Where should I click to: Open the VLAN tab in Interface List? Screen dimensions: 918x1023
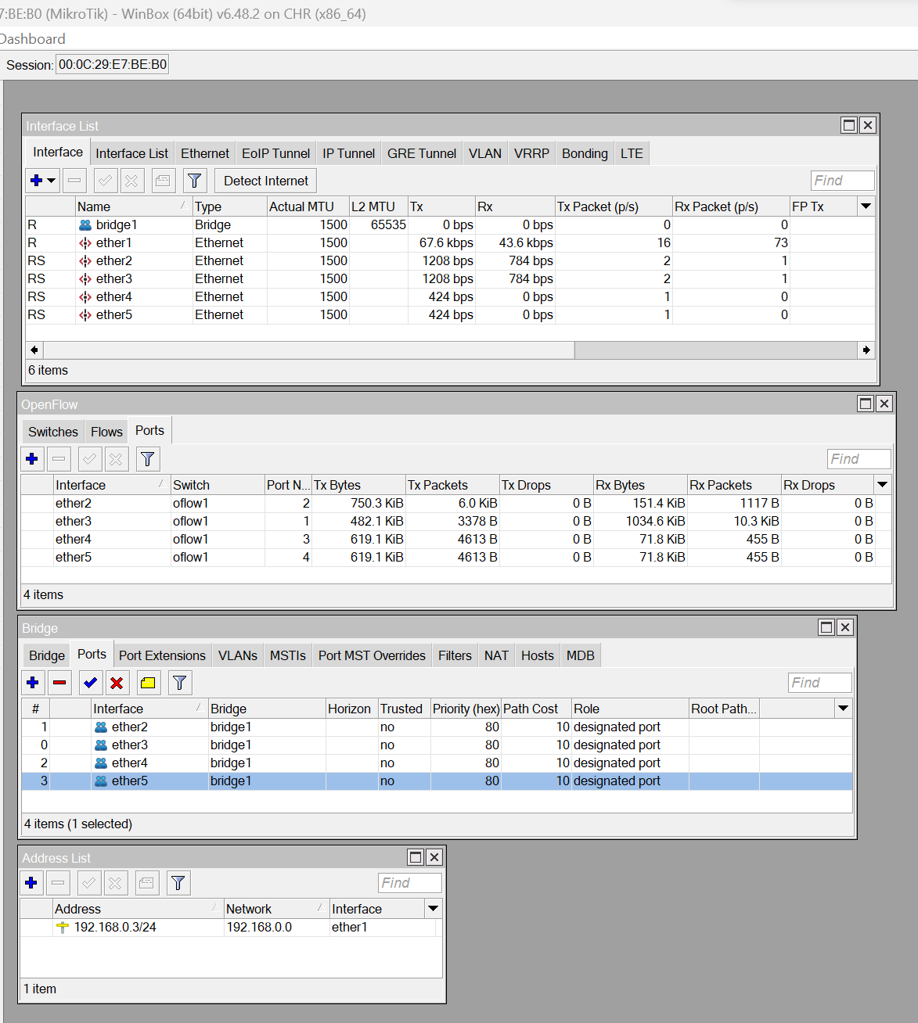click(485, 153)
